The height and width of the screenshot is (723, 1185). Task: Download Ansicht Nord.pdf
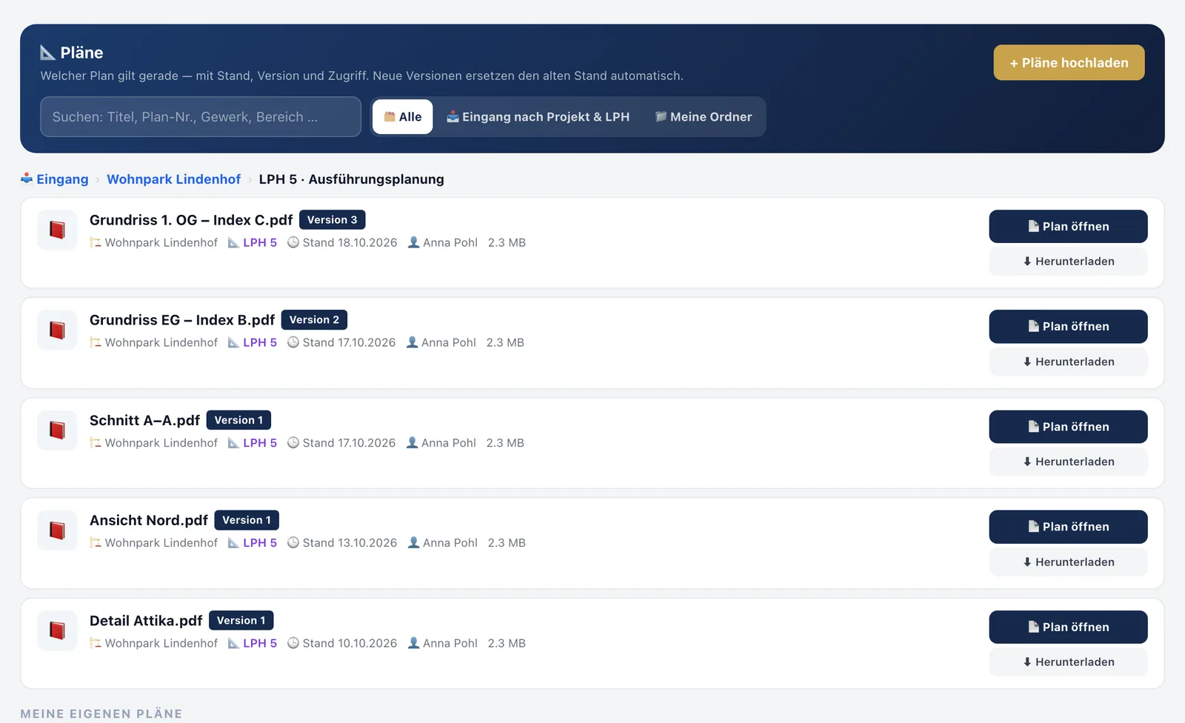click(1068, 562)
